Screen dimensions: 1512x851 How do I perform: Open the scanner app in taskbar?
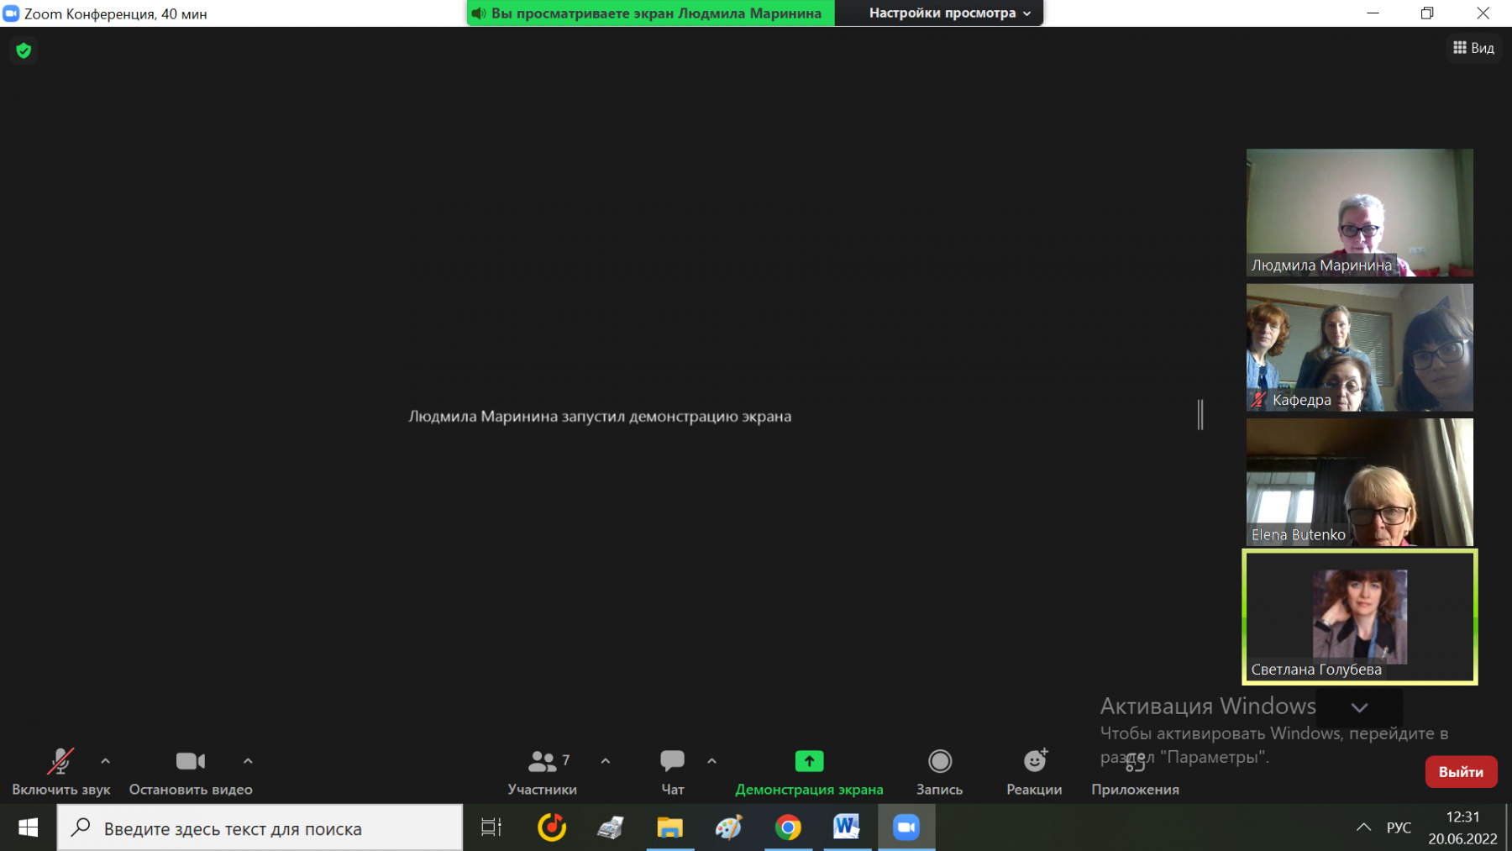611,827
